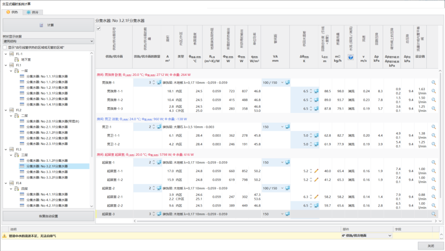Adjust temperature drop stepper for 男卫-1-2
The image size is (445, 251).
point(311,144)
